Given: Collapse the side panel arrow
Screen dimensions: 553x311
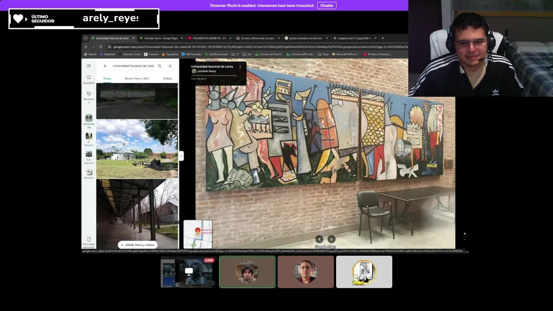Looking at the screenshot, I should pos(181,155).
